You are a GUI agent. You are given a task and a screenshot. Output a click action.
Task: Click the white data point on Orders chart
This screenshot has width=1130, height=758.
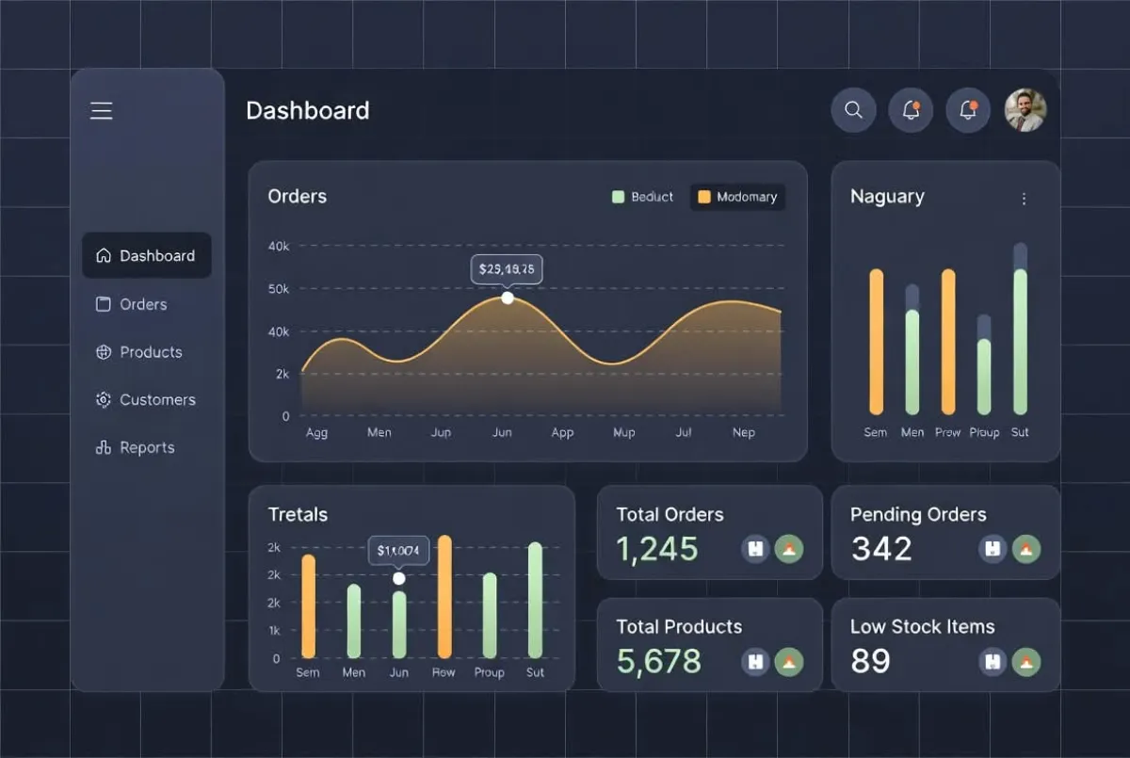(508, 298)
